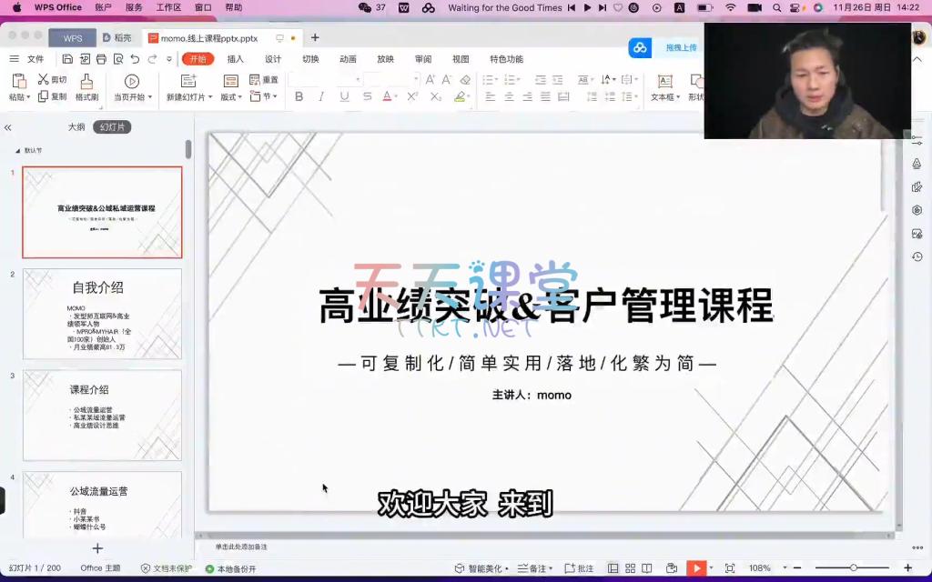Click the Cut (剪切) scissors icon
The width and height of the screenshot is (932, 582).
coord(44,80)
